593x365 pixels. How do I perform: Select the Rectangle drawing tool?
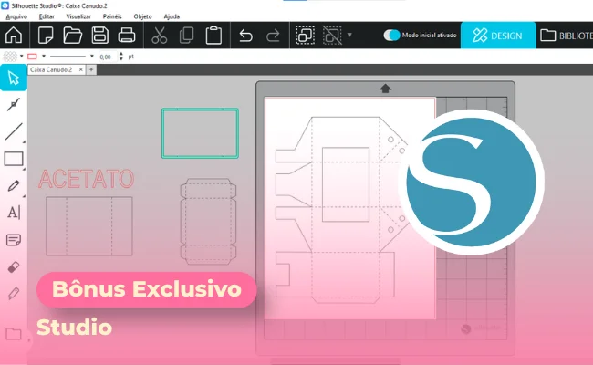[14, 159]
